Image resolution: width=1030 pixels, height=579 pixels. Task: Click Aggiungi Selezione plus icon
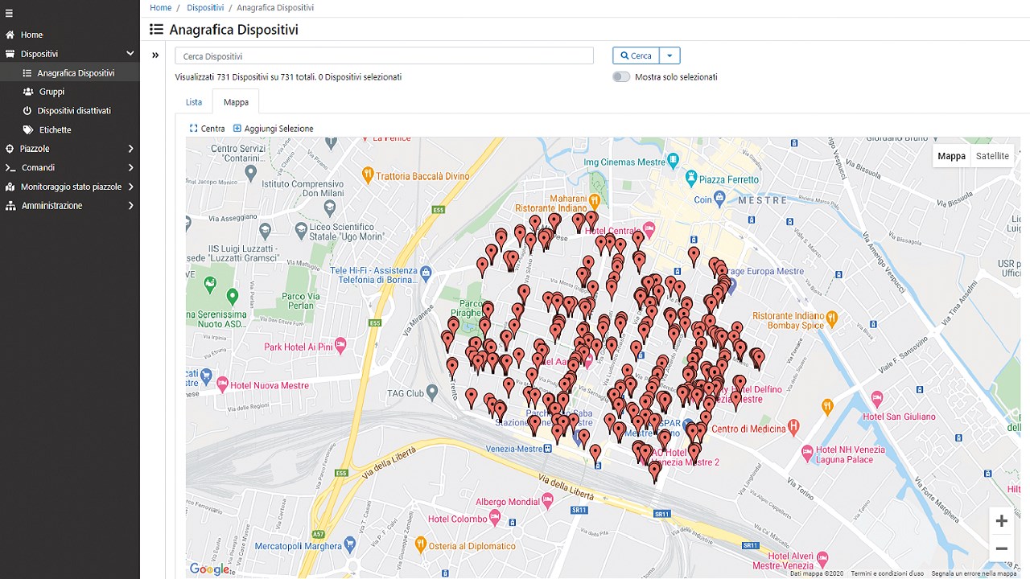[237, 129]
